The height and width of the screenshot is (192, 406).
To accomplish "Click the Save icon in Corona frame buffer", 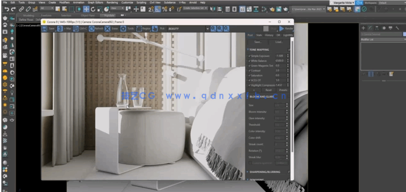I will (44, 28).
